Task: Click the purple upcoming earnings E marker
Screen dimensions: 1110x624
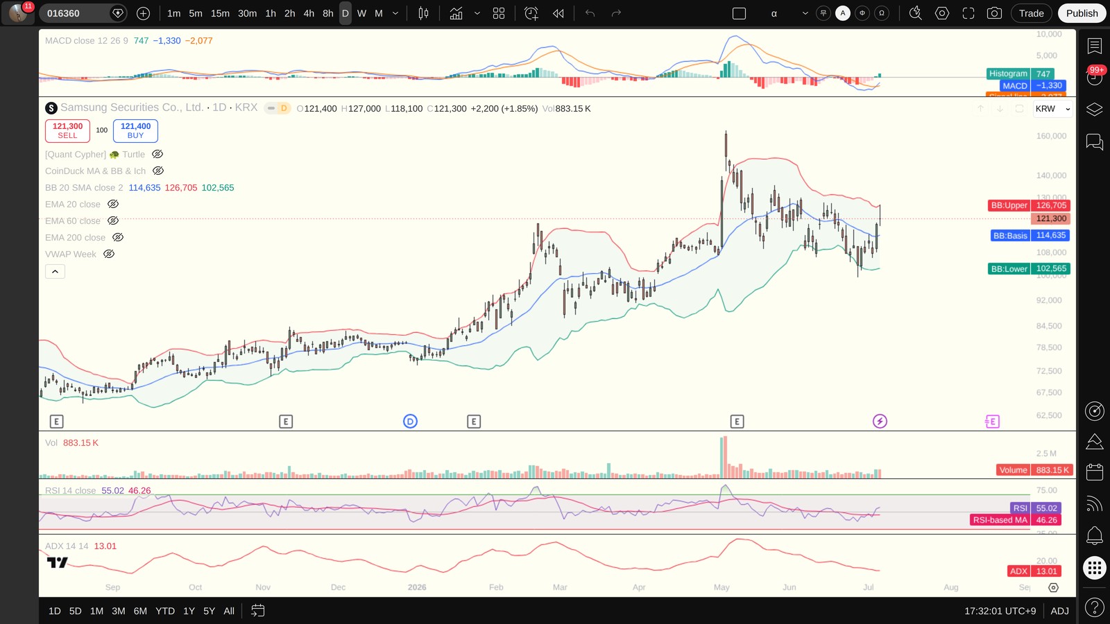Action: pyautogui.click(x=992, y=421)
